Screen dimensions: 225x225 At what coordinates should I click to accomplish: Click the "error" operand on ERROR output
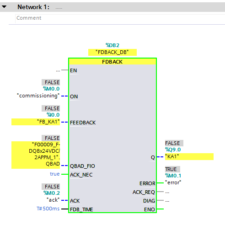coord(173,182)
